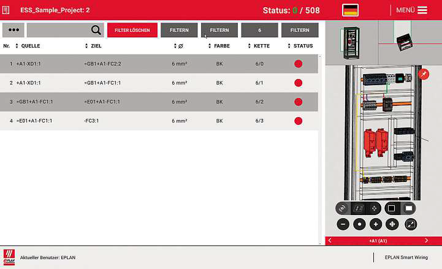Click the magnifier search icon
Image resolution: width=442 pixels, height=269 pixels.
96,30
